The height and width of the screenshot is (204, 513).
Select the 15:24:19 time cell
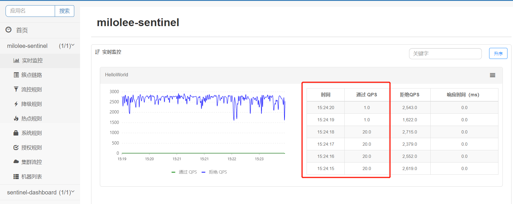(326, 120)
